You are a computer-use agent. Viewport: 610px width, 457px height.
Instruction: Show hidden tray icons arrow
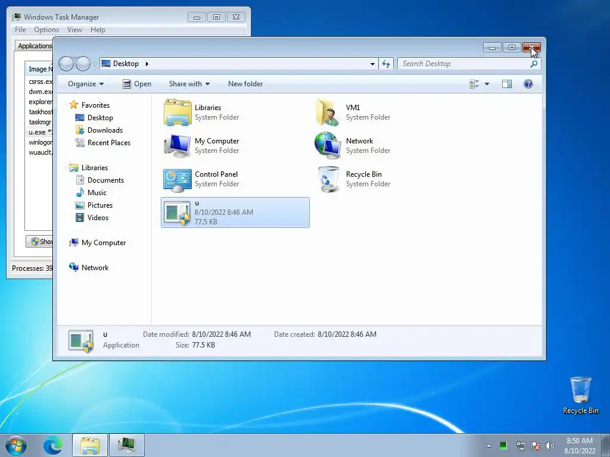tap(488, 446)
